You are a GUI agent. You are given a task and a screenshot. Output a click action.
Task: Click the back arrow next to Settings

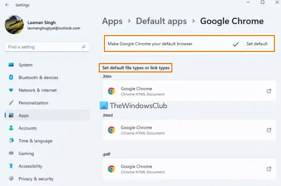7,5
